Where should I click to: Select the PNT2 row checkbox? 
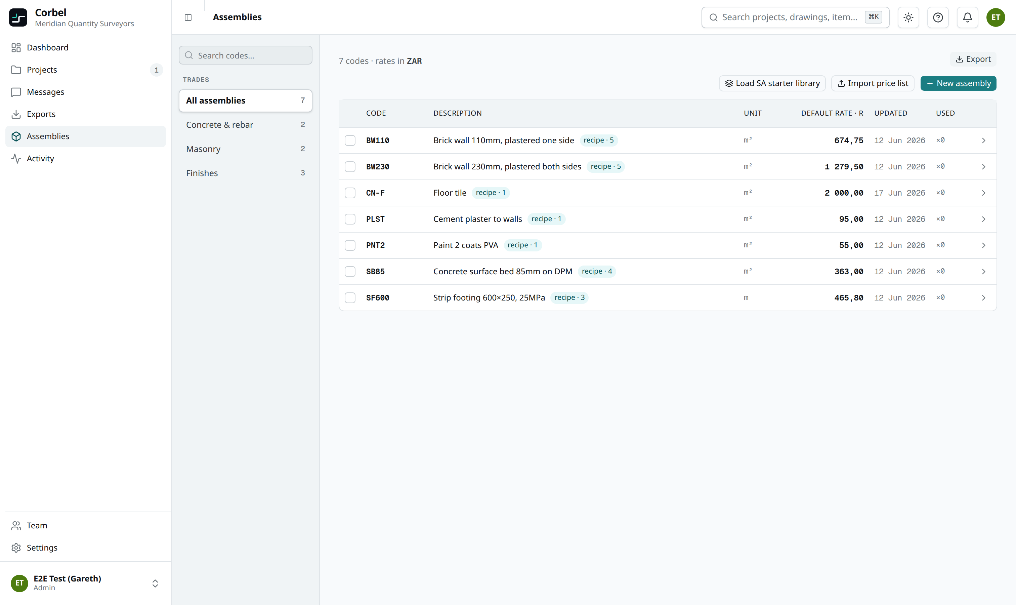click(350, 245)
